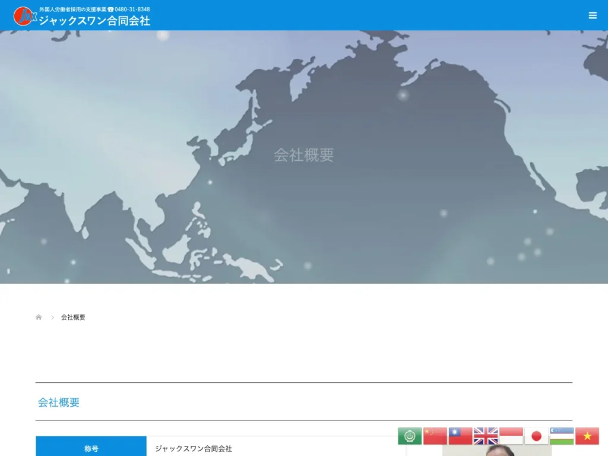Click 会社概要 breadcrumb text
This screenshot has height=456, width=608.
[x=73, y=317]
